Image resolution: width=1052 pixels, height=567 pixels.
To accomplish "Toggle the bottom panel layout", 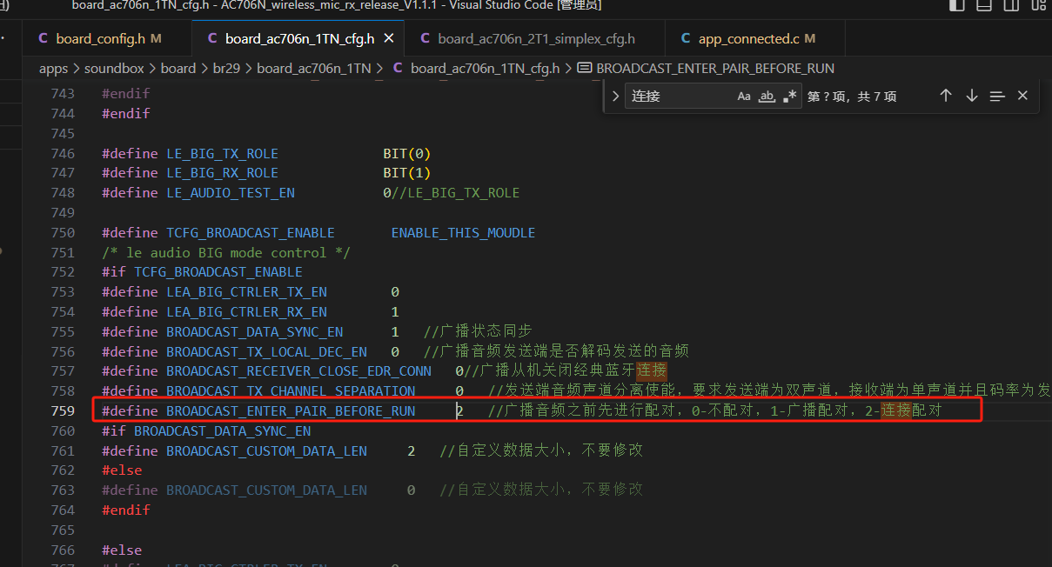I will pyautogui.click(x=984, y=5).
